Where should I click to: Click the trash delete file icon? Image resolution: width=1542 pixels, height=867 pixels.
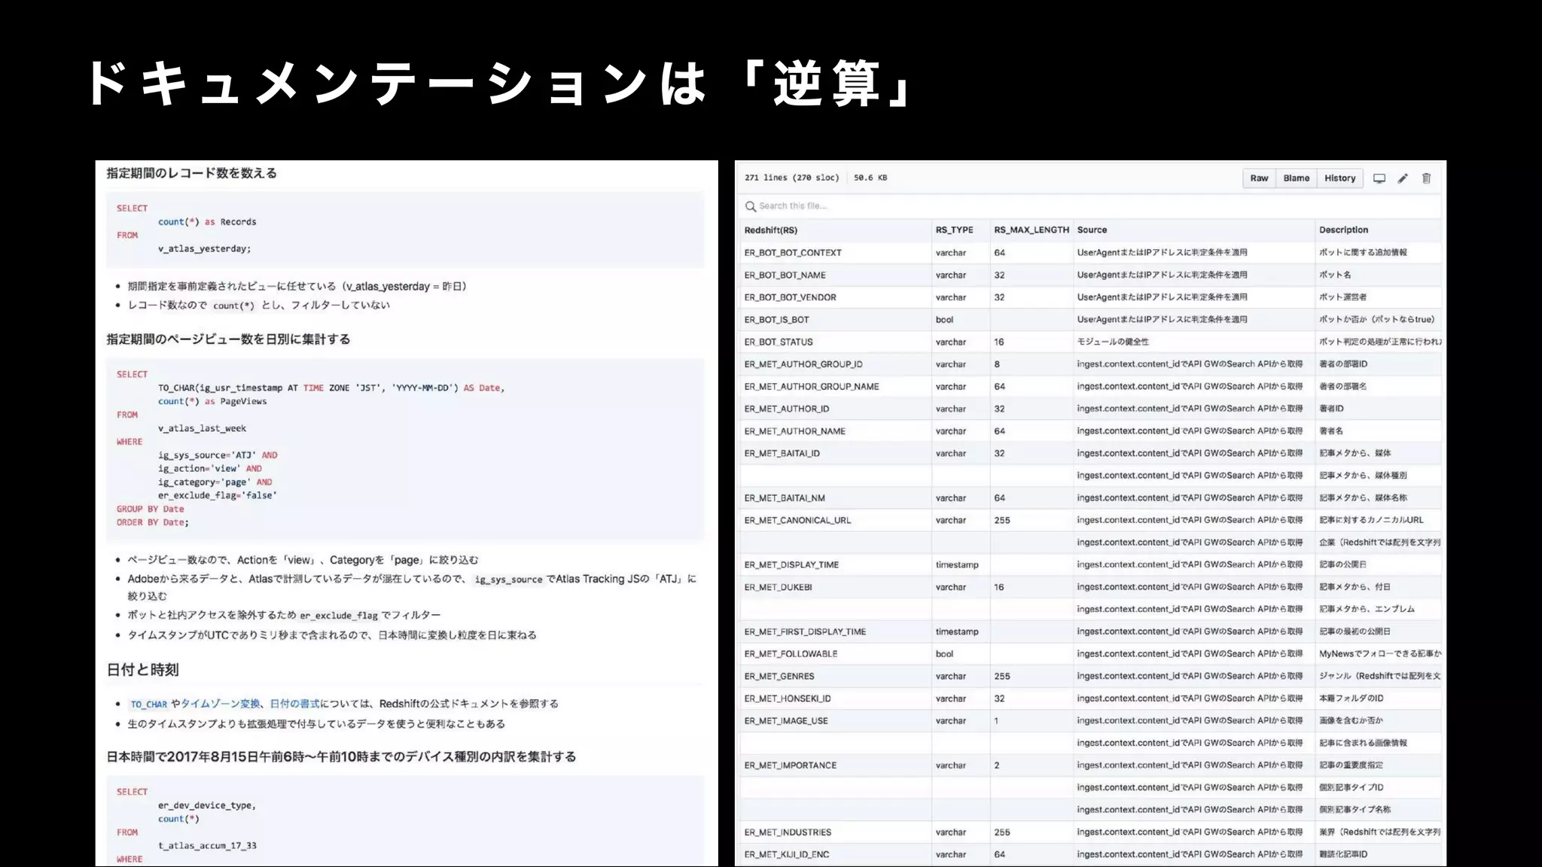click(x=1426, y=178)
